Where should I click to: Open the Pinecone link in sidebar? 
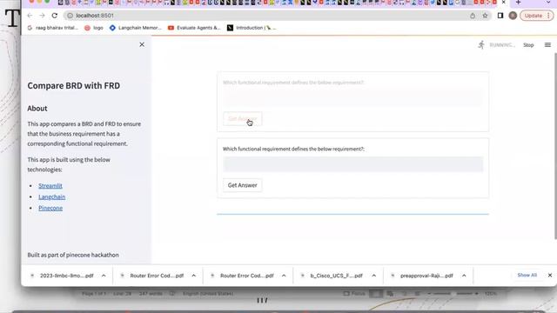click(50, 209)
